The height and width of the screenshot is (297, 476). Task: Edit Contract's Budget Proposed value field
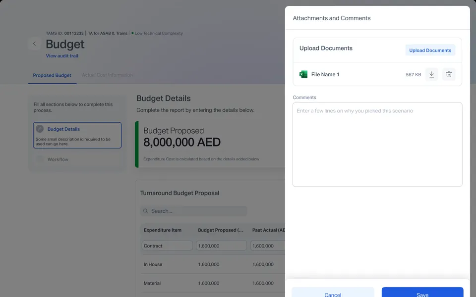[221, 246]
